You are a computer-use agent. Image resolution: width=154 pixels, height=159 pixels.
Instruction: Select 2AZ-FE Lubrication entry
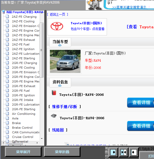click(26, 54)
